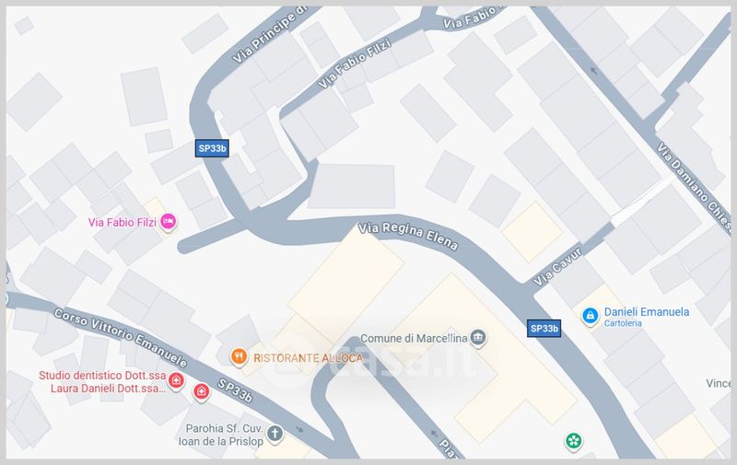Select the SP33b road shield below Via Cavur
Screen dimensions: 737x465
click(544, 329)
